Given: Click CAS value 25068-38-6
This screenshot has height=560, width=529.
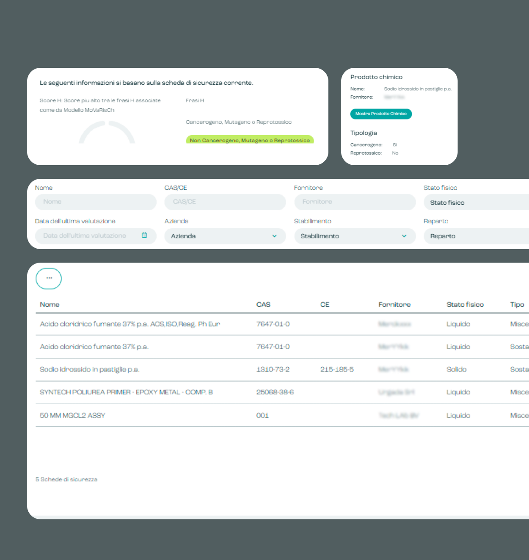Looking at the screenshot, I should click(x=275, y=392).
